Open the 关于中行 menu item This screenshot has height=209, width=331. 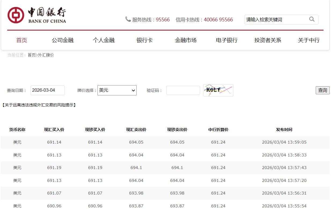(309, 40)
